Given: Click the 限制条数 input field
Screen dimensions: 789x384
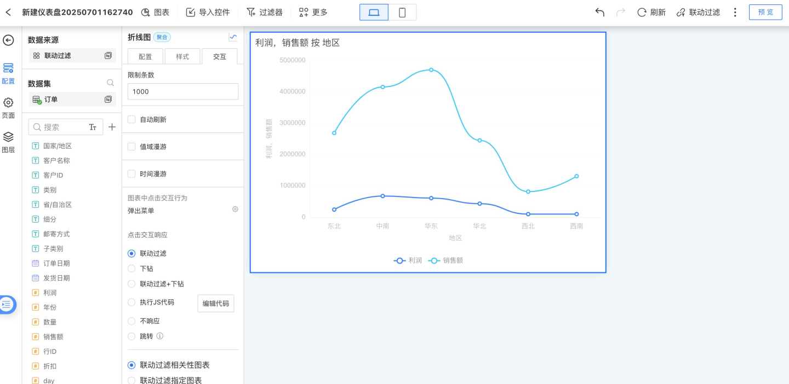Looking at the screenshot, I should click(182, 91).
